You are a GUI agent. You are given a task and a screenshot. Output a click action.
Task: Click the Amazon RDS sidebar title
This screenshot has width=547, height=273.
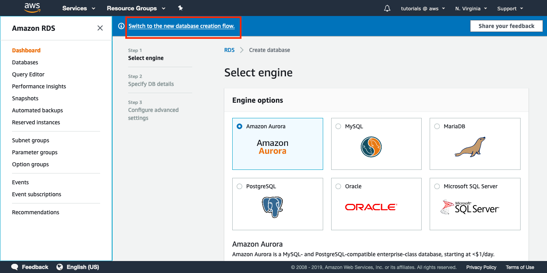pyautogui.click(x=34, y=28)
